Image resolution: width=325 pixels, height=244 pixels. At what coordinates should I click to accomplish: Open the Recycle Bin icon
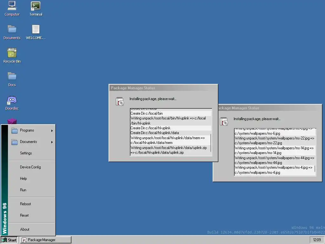pos(12,56)
